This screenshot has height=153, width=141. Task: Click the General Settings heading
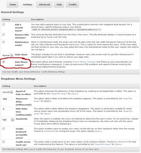pyautogui.click(x=13, y=12)
